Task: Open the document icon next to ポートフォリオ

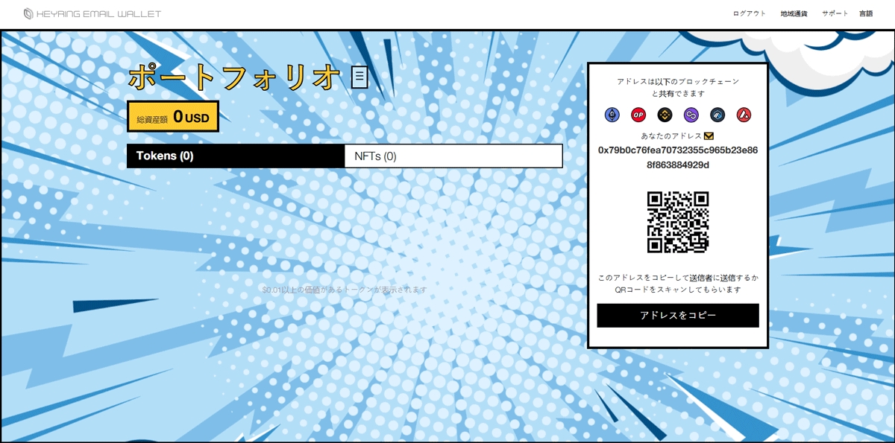Action: pos(359,77)
